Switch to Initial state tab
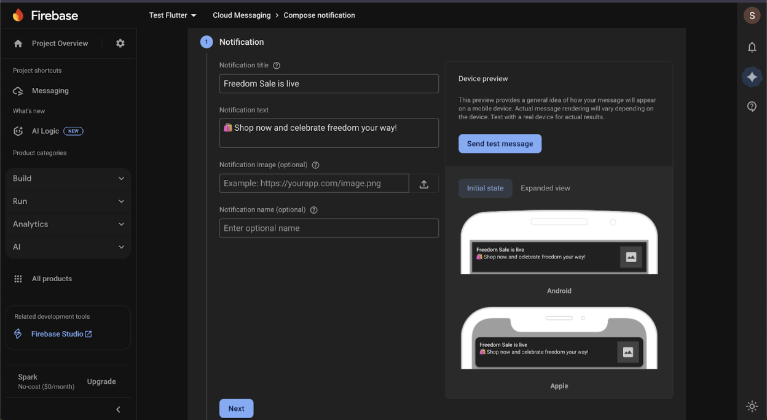 click(485, 189)
